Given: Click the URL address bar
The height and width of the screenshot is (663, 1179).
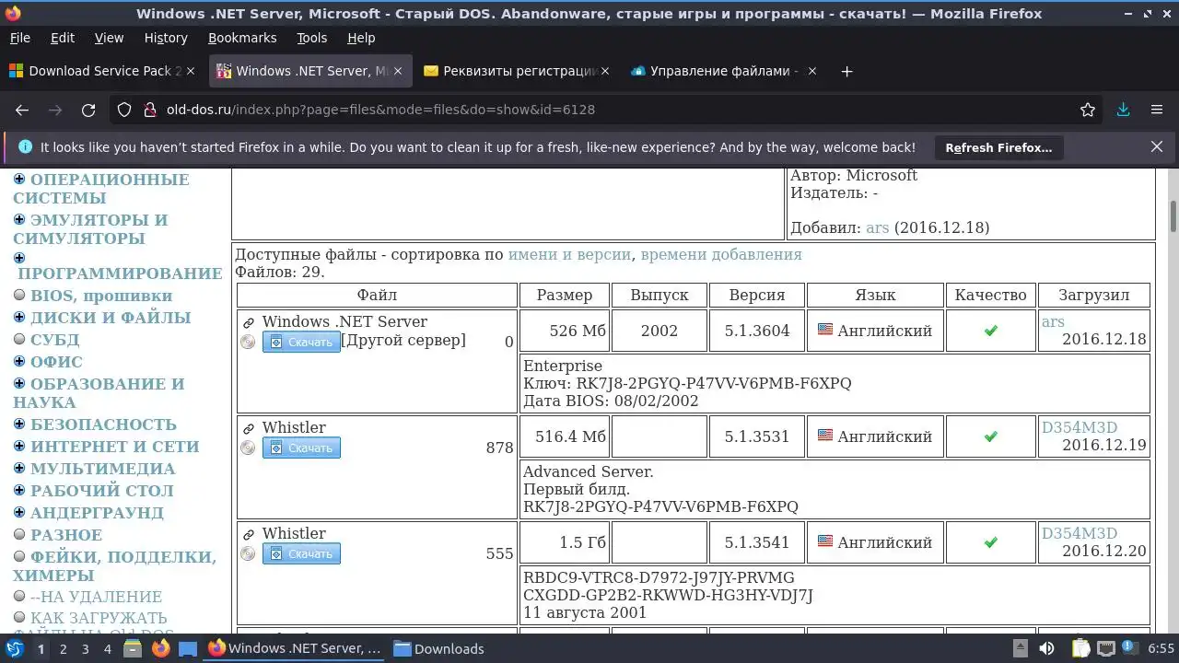Looking at the screenshot, I should click(x=608, y=110).
